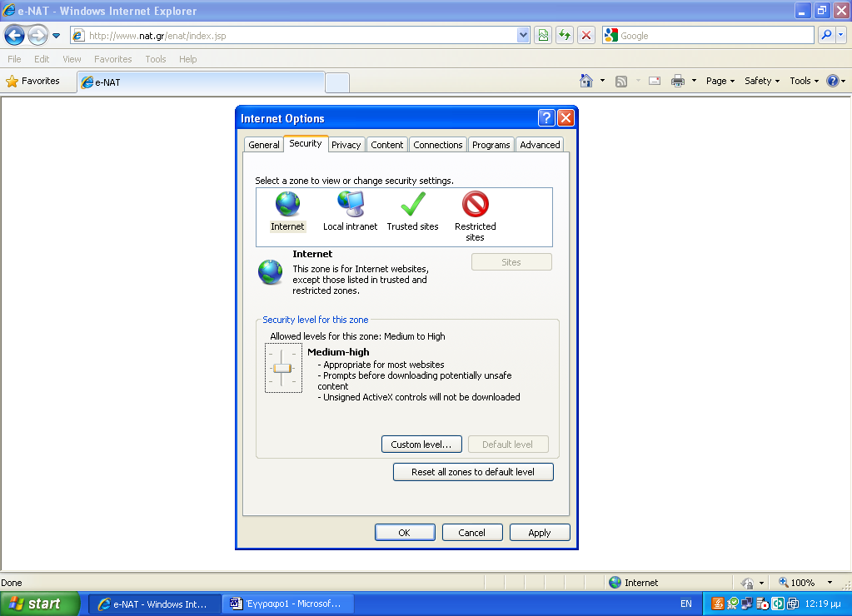
Task: Open the Tools menu in the menu bar
Action: coord(156,59)
